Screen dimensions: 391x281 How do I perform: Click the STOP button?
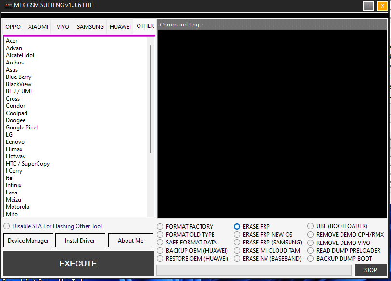pyautogui.click(x=370, y=270)
